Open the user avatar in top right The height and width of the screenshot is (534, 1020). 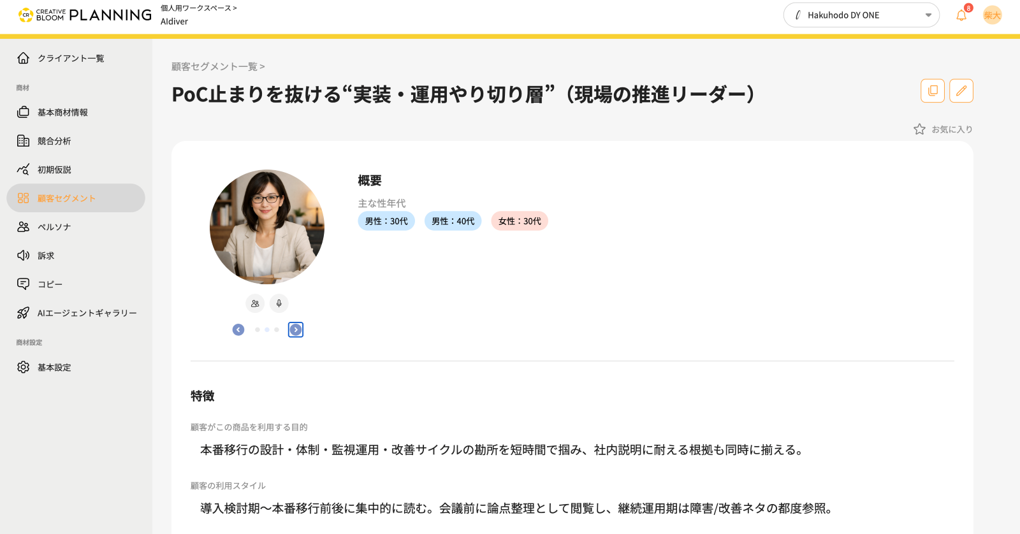point(992,15)
